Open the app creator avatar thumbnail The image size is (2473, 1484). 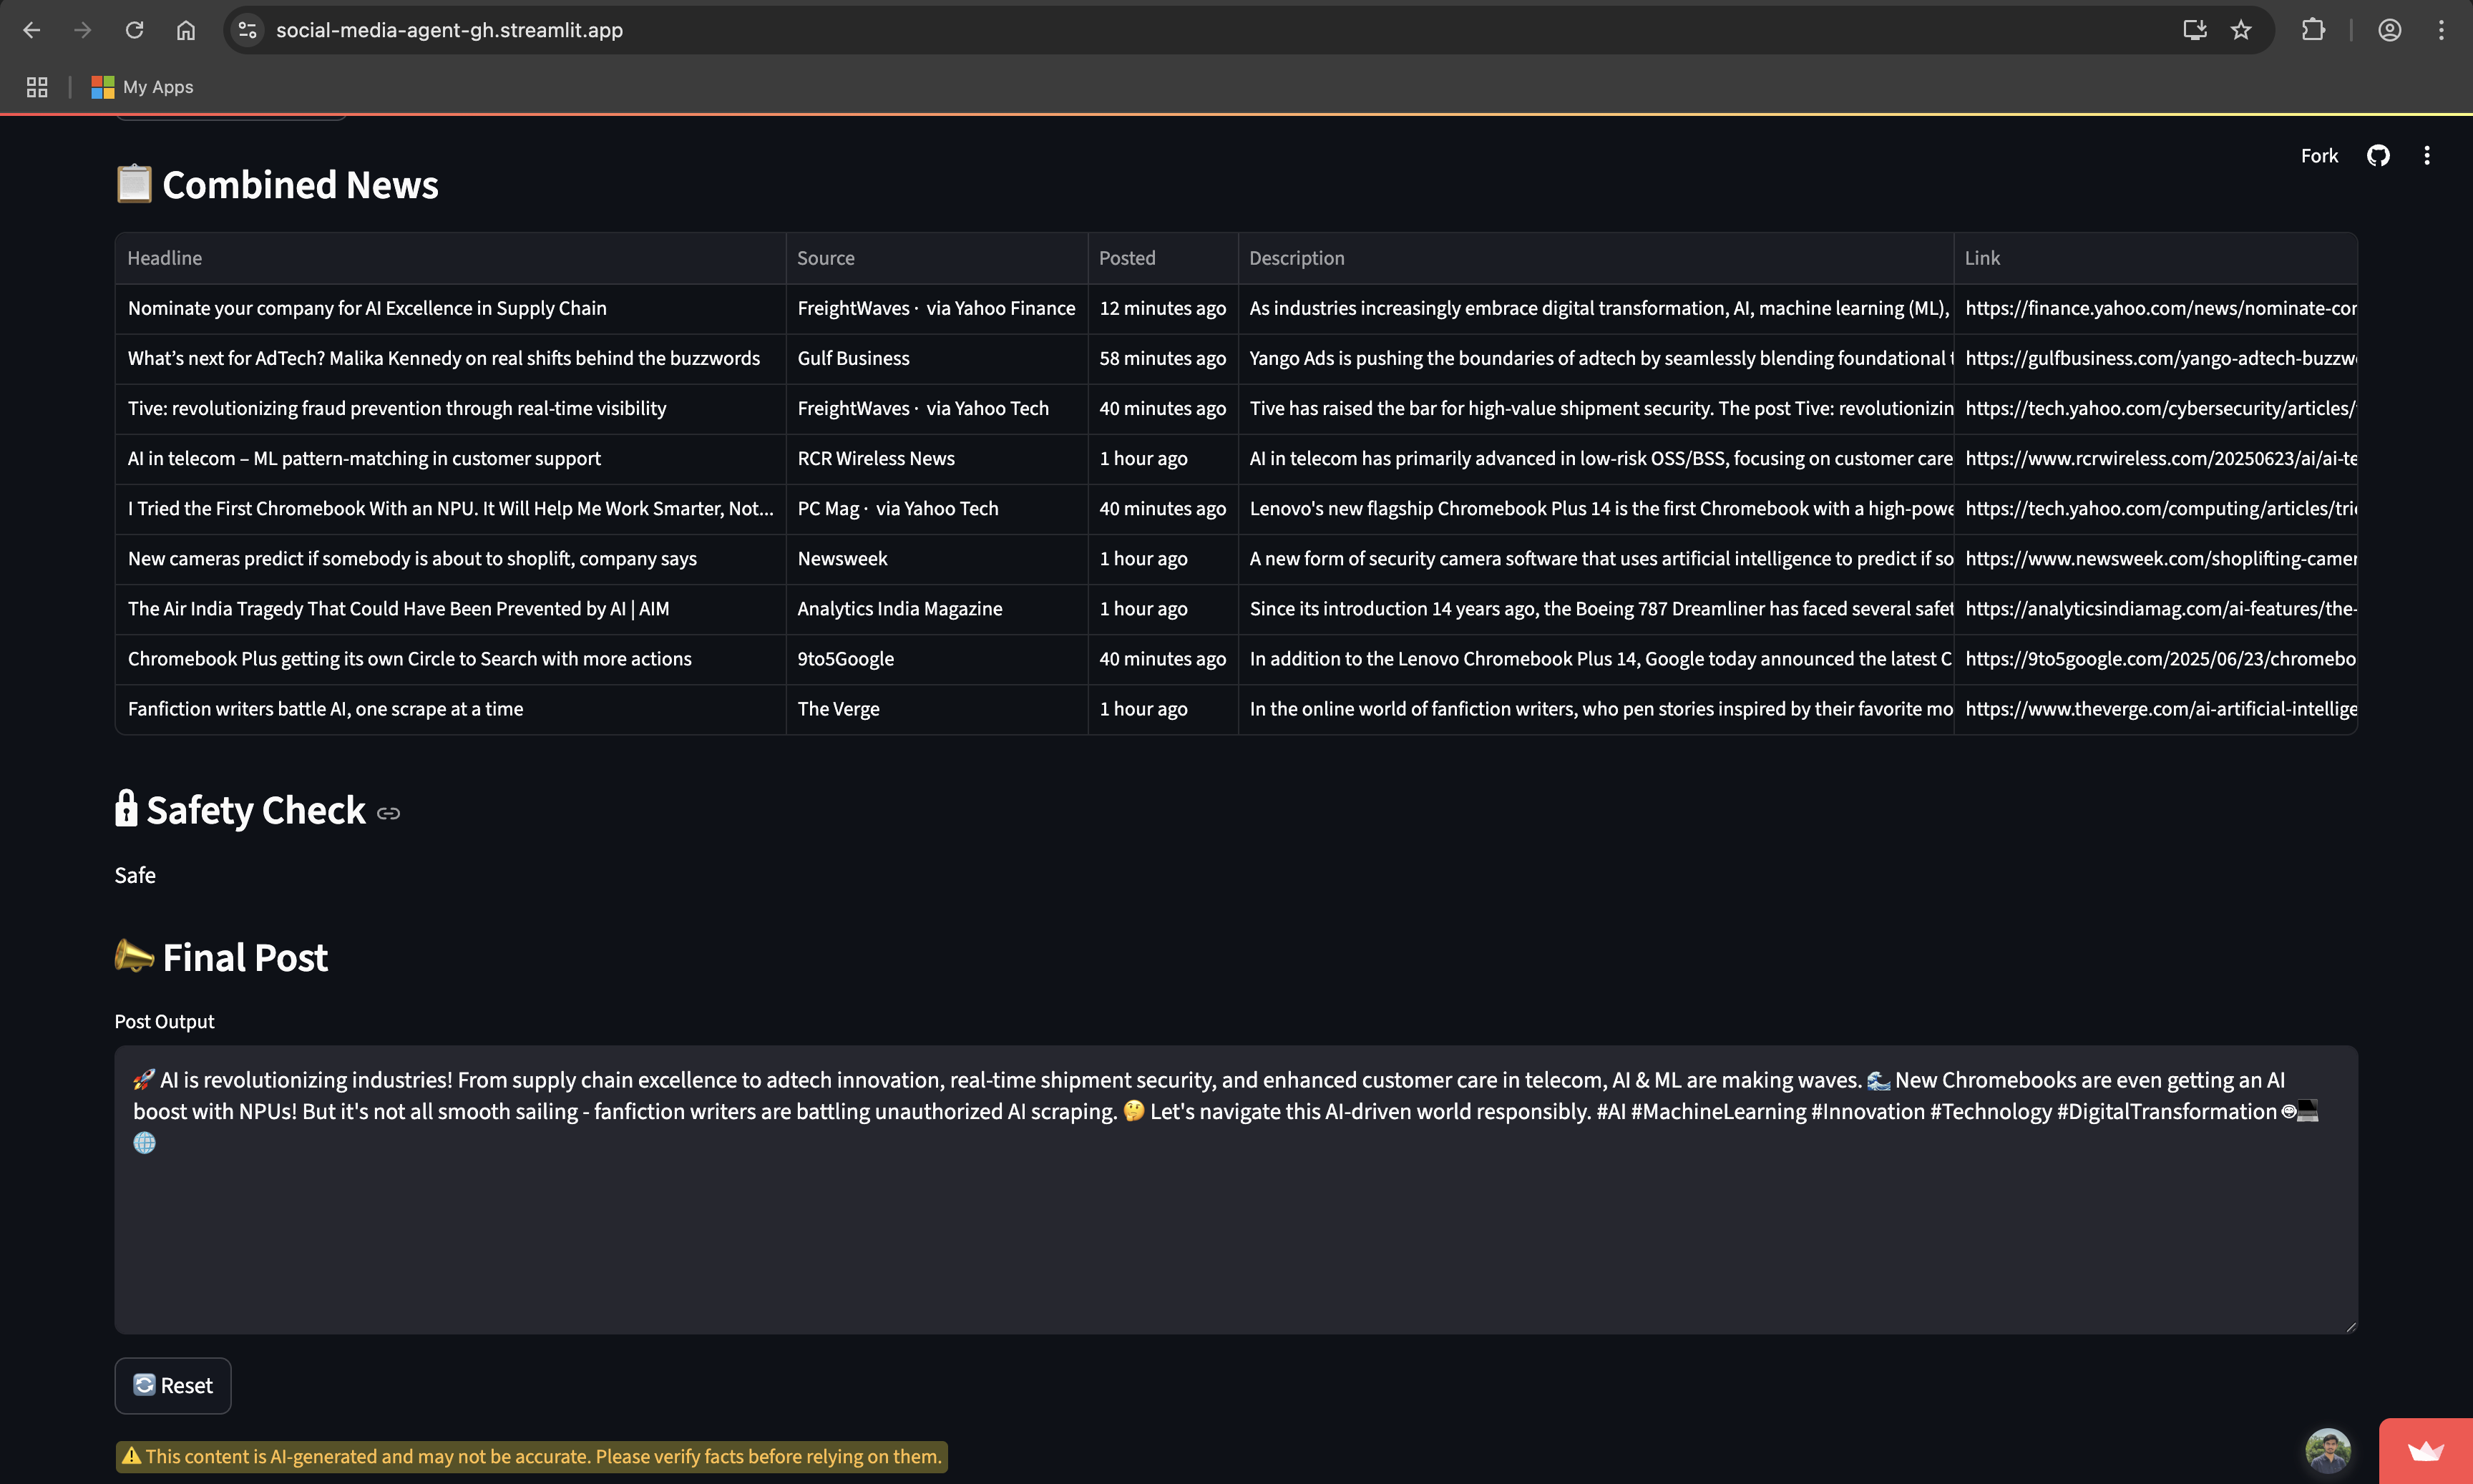2327,1450
